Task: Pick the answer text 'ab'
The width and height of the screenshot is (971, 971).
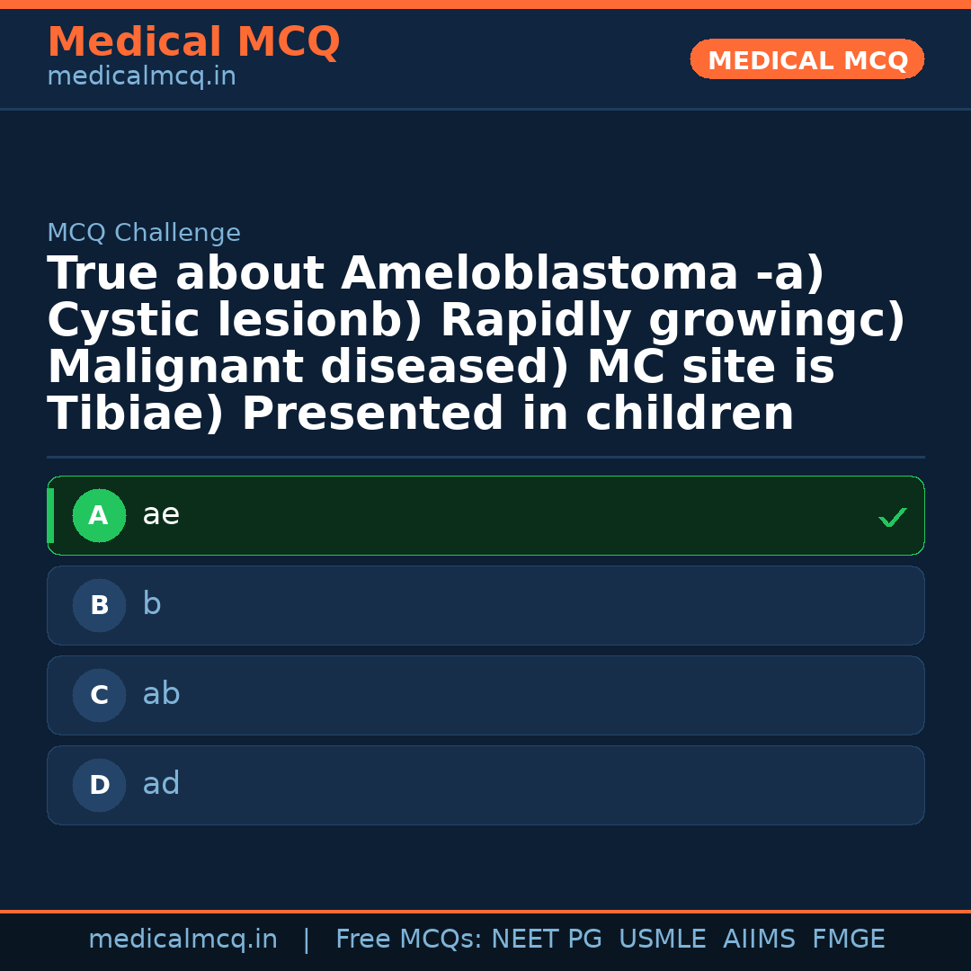Action: 161,694
